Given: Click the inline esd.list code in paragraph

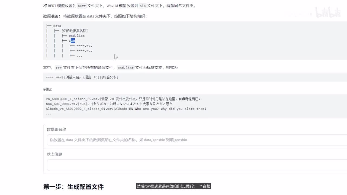Looking at the screenshot, I should pos(126,68).
